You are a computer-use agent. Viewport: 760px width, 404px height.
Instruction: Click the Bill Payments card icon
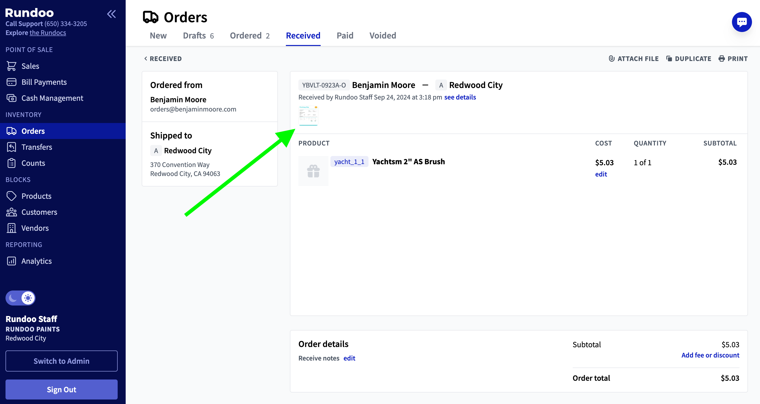pos(11,82)
